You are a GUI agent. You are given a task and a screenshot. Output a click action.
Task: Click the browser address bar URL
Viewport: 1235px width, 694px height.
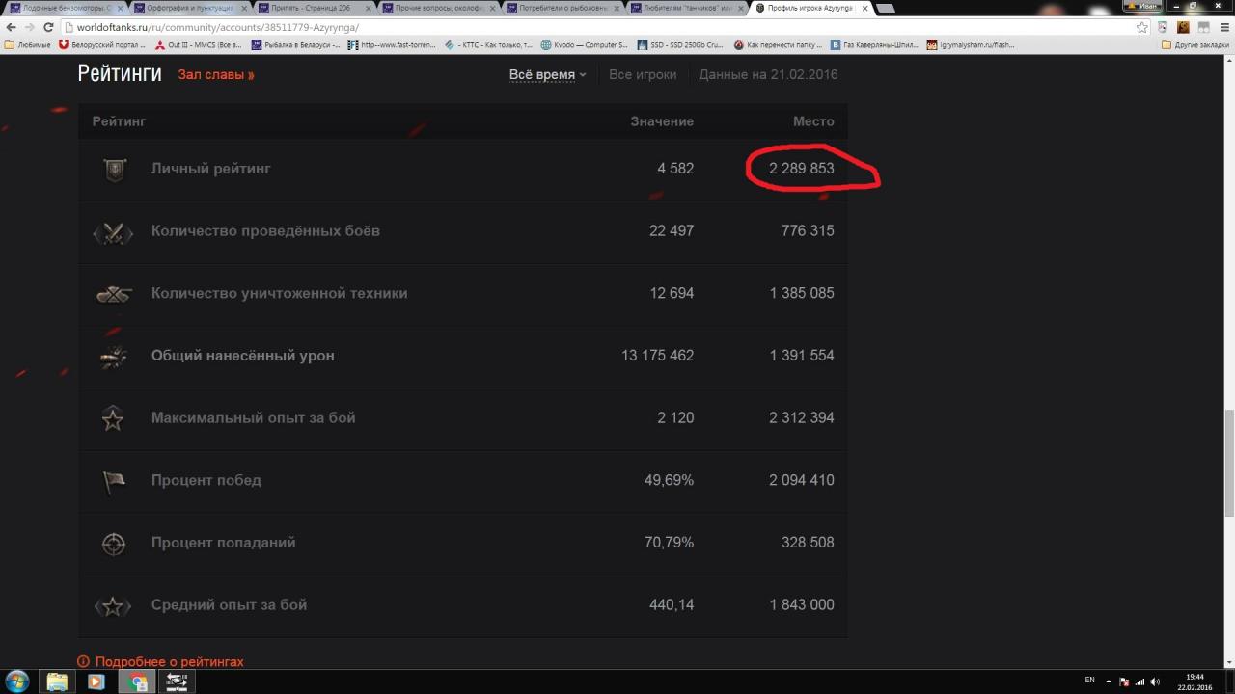coord(212,27)
